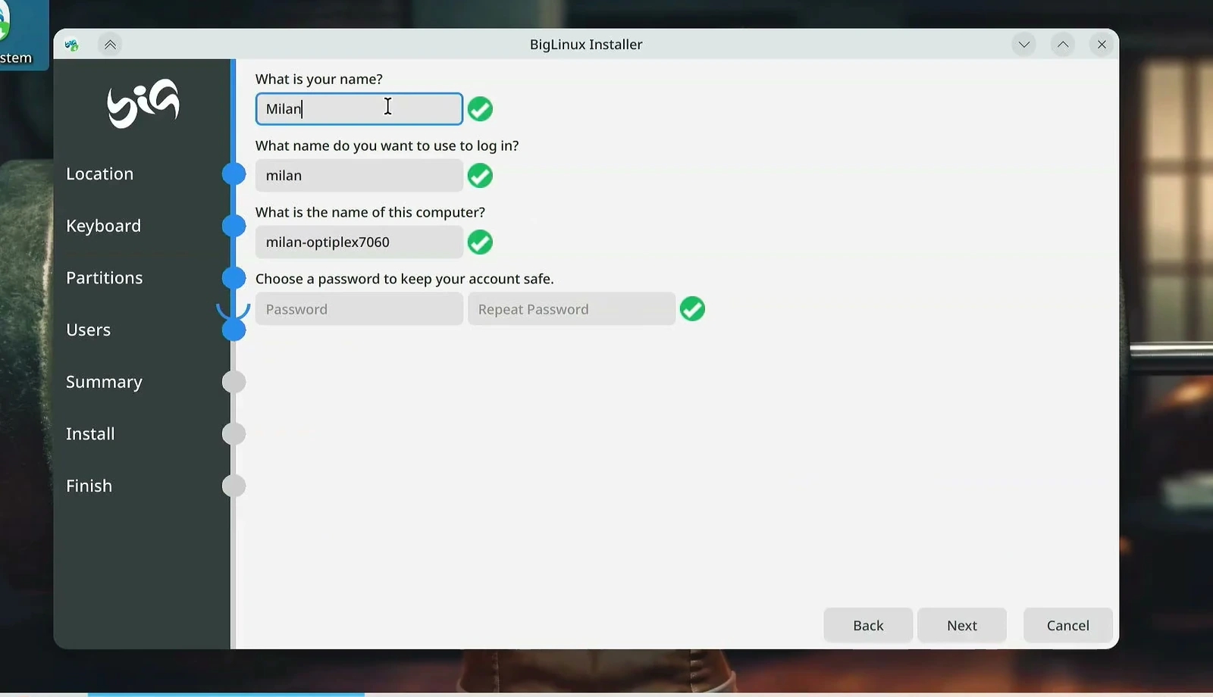
Task: Select the Install step in sidebar
Action: click(x=90, y=434)
